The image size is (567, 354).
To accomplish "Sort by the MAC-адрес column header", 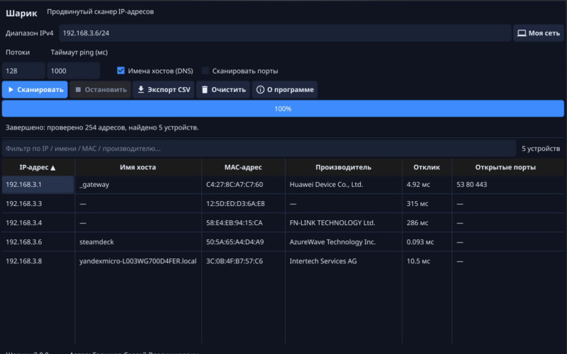I will click(x=243, y=167).
